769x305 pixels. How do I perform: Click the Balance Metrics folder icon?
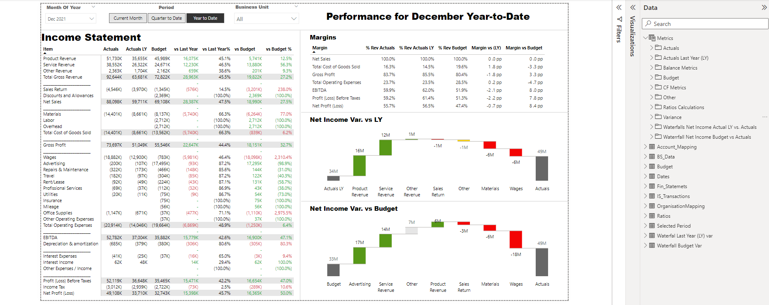pos(658,68)
